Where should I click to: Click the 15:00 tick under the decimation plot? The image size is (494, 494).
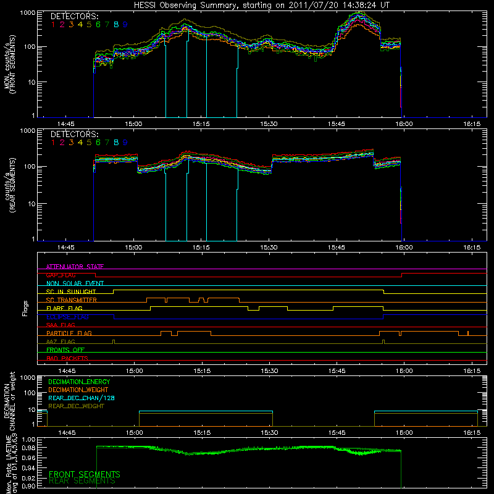pyautogui.click(x=134, y=433)
